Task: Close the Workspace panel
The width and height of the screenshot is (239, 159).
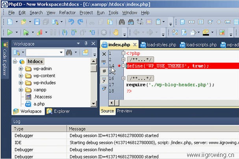Action: tap(93, 44)
